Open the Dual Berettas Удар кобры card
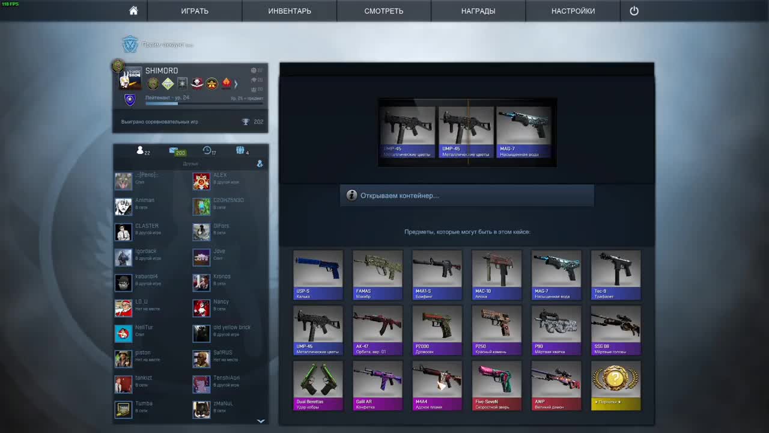This screenshot has height=433, width=769. click(318, 385)
